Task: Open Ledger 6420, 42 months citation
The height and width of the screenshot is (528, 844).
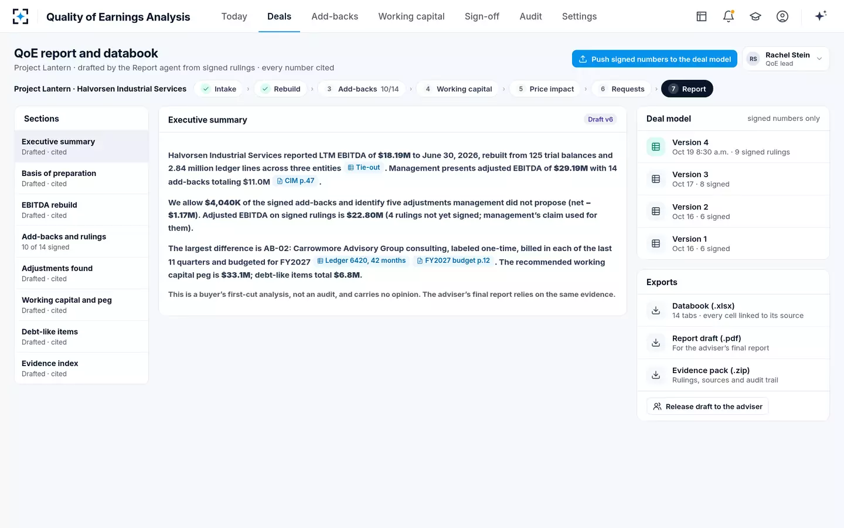Action: (x=361, y=260)
